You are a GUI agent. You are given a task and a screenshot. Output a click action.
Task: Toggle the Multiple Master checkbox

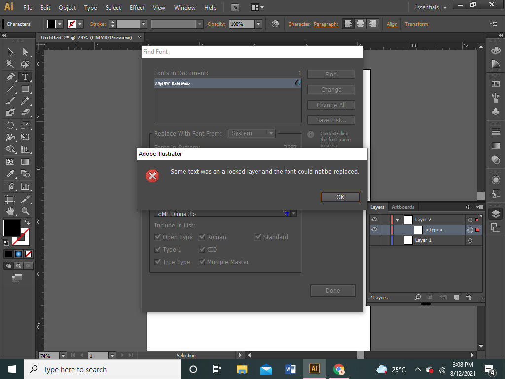pos(202,262)
